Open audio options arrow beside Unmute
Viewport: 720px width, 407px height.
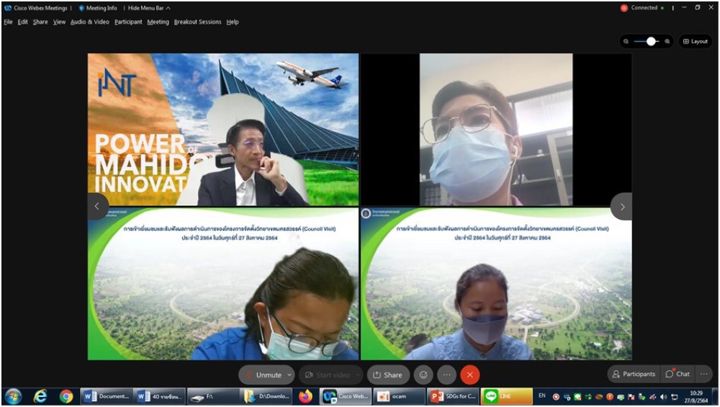point(289,375)
